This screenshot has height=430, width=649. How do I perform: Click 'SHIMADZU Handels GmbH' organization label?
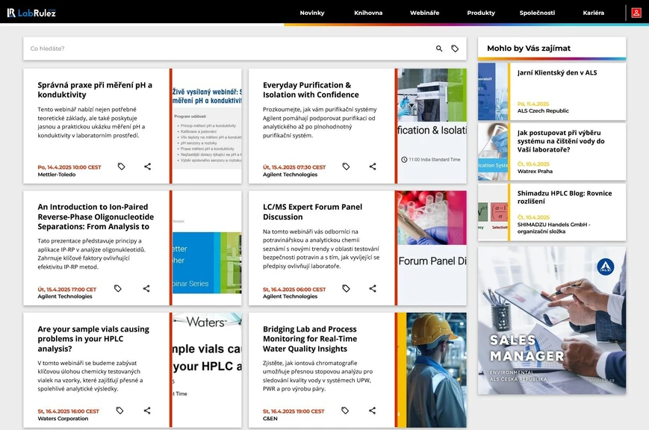[x=554, y=228]
